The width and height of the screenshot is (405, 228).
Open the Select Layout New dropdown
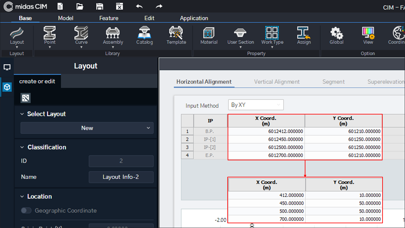tap(87, 128)
